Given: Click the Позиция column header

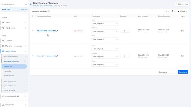Looking at the screenshot, I should [123, 16].
